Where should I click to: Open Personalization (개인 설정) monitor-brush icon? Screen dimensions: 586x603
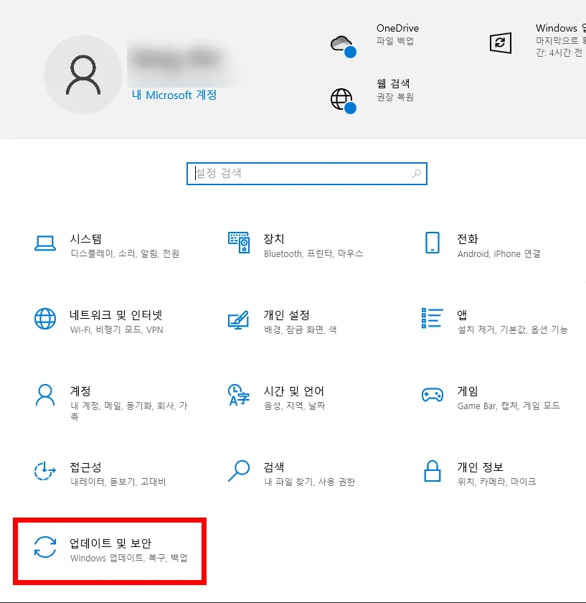pyautogui.click(x=239, y=319)
